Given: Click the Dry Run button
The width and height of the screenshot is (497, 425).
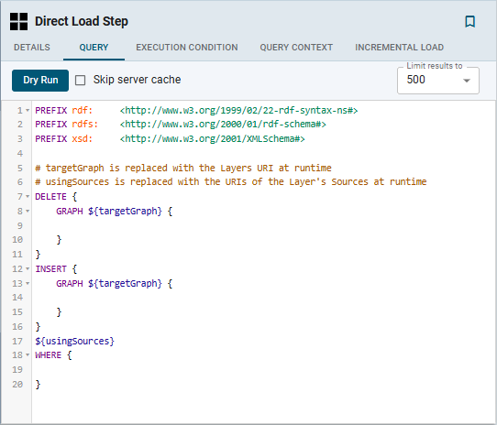Looking at the screenshot, I should (40, 81).
